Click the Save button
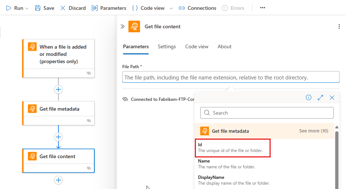The image size is (345, 189). coord(44,8)
